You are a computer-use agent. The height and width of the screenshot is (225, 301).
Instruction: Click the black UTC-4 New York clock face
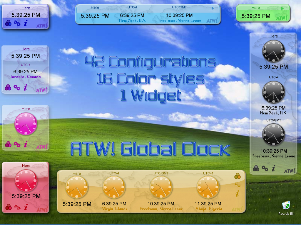[274, 92]
